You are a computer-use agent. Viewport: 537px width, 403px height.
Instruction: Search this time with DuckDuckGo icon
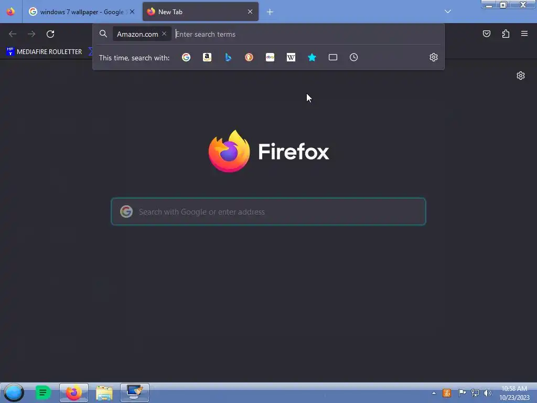(x=249, y=57)
